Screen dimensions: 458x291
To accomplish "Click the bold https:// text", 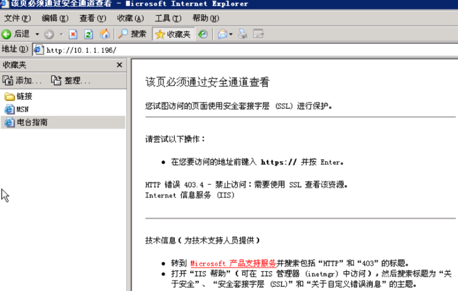I will click(x=279, y=162).
